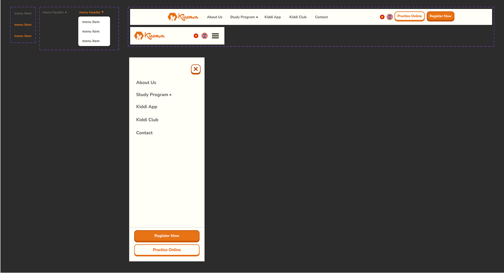Select the UK flag language icon in desktop navbar
504x273 pixels.
point(389,17)
